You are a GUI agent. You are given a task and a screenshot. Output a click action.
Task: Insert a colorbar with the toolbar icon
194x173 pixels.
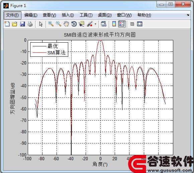click(x=114, y=24)
